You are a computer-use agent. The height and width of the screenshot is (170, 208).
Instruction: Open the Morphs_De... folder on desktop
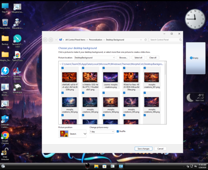[5, 56]
